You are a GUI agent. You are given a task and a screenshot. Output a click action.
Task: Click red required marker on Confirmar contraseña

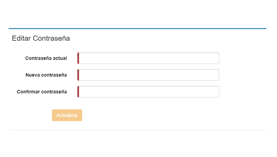click(x=78, y=92)
